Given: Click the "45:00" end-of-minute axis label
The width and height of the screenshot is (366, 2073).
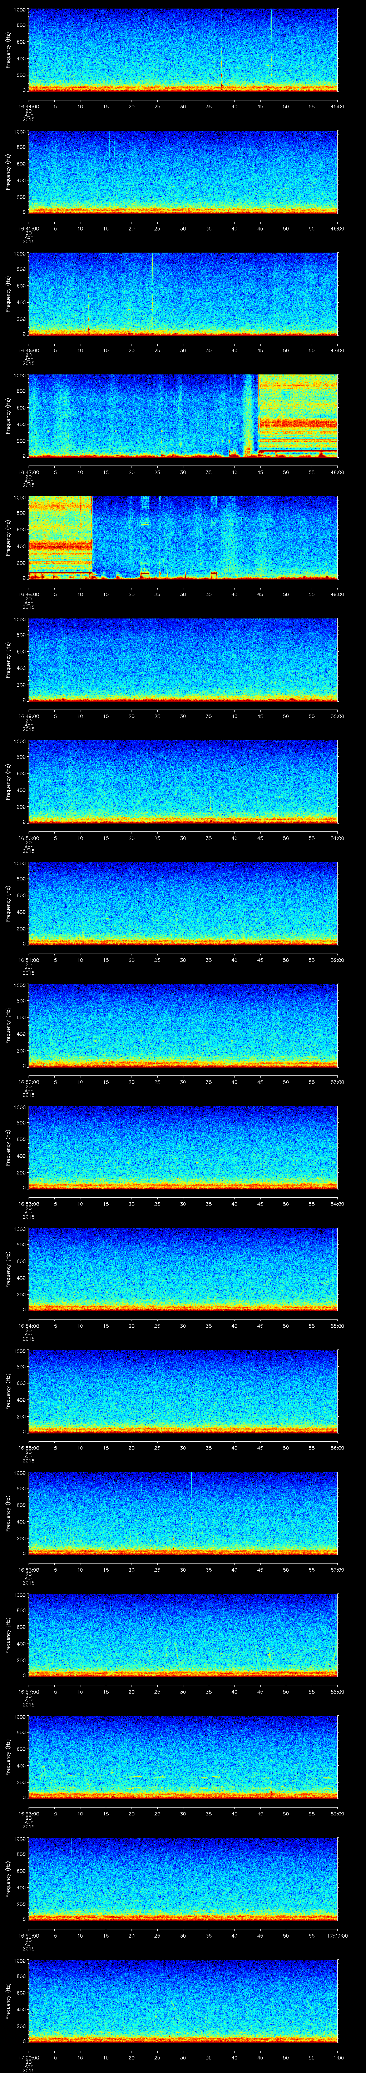Looking at the screenshot, I should [x=338, y=106].
